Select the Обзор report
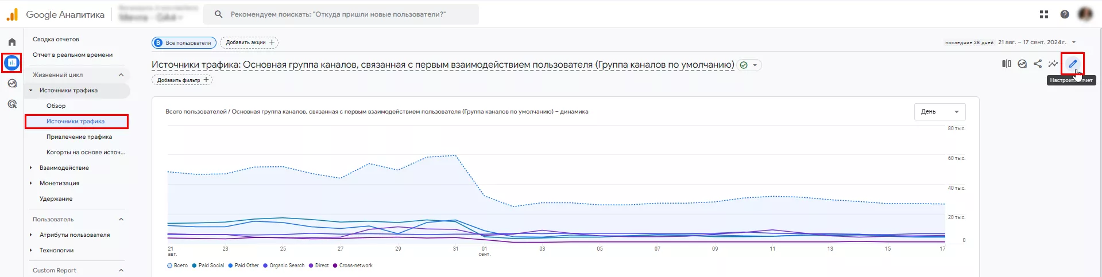Image resolution: width=1102 pixels, height=277 pixels. click(56, 106)
